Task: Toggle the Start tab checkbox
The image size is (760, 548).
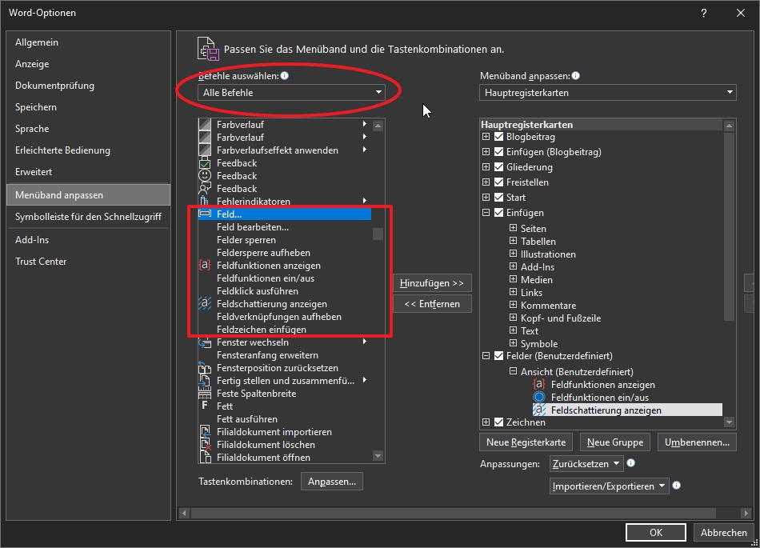Action: click(x=498, y=198)
